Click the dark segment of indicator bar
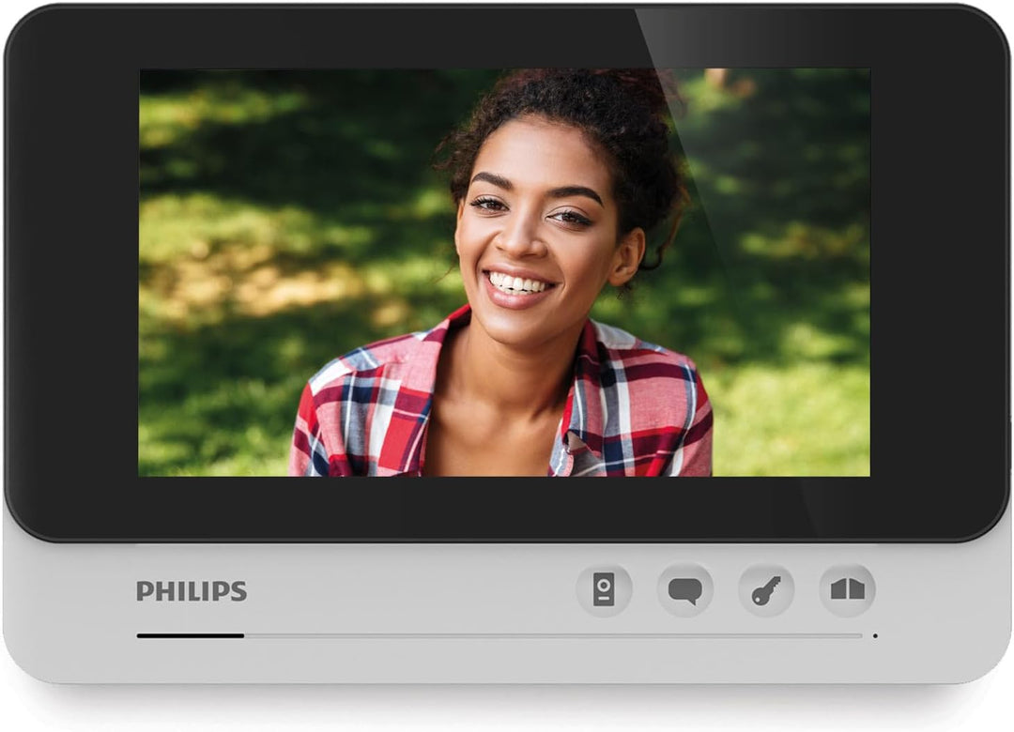 pyautogui.click(x=190, y=636)
